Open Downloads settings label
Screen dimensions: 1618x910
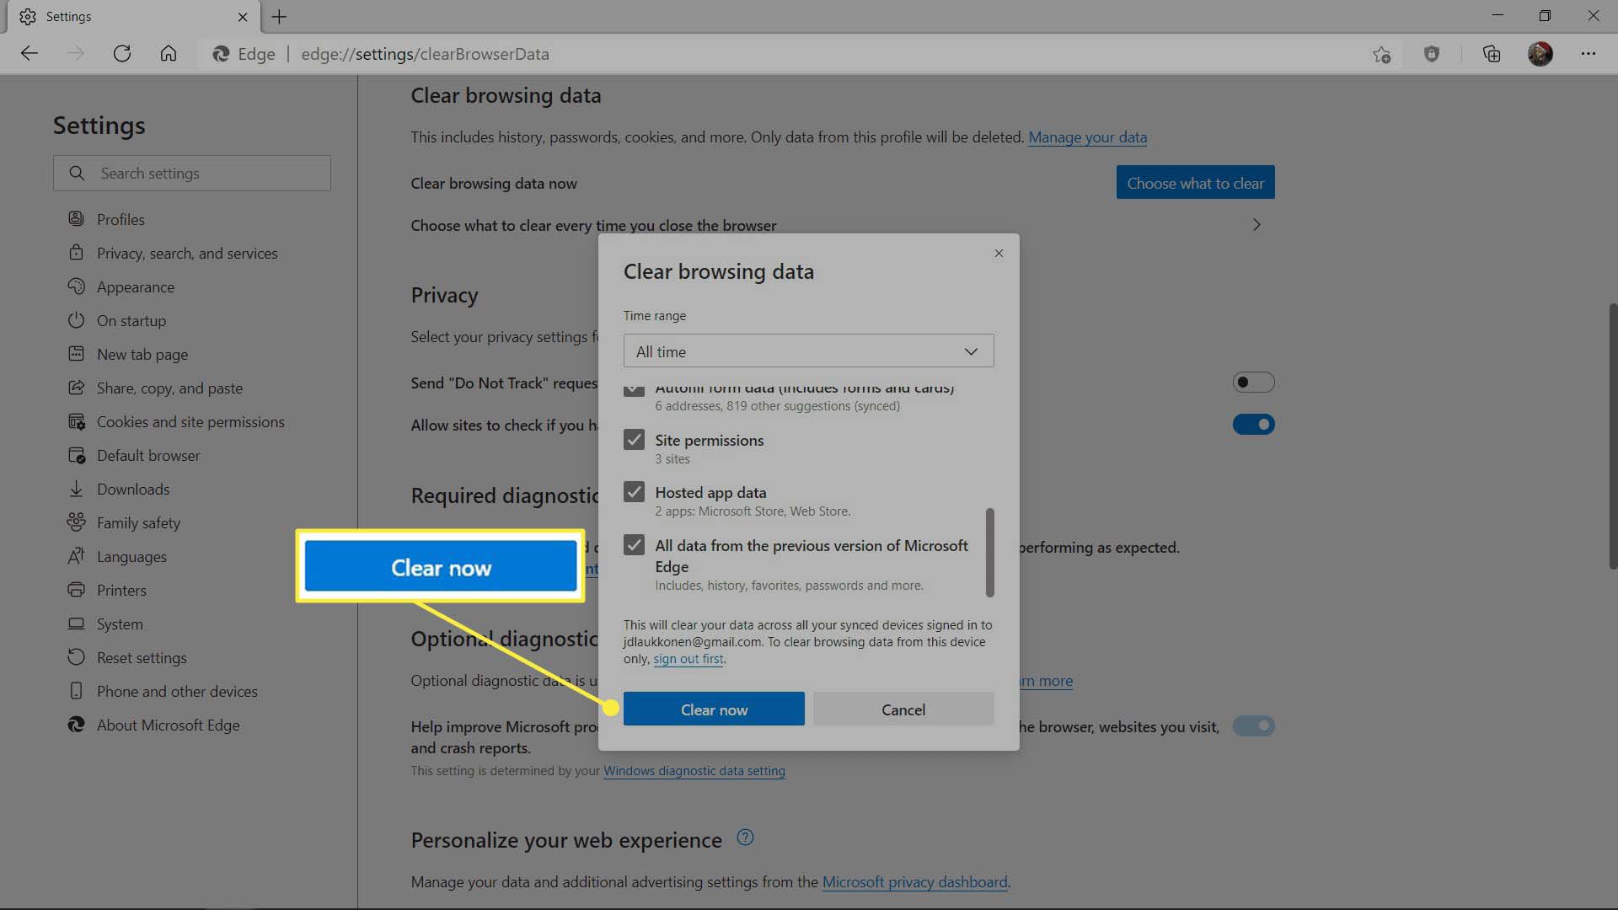133,489
